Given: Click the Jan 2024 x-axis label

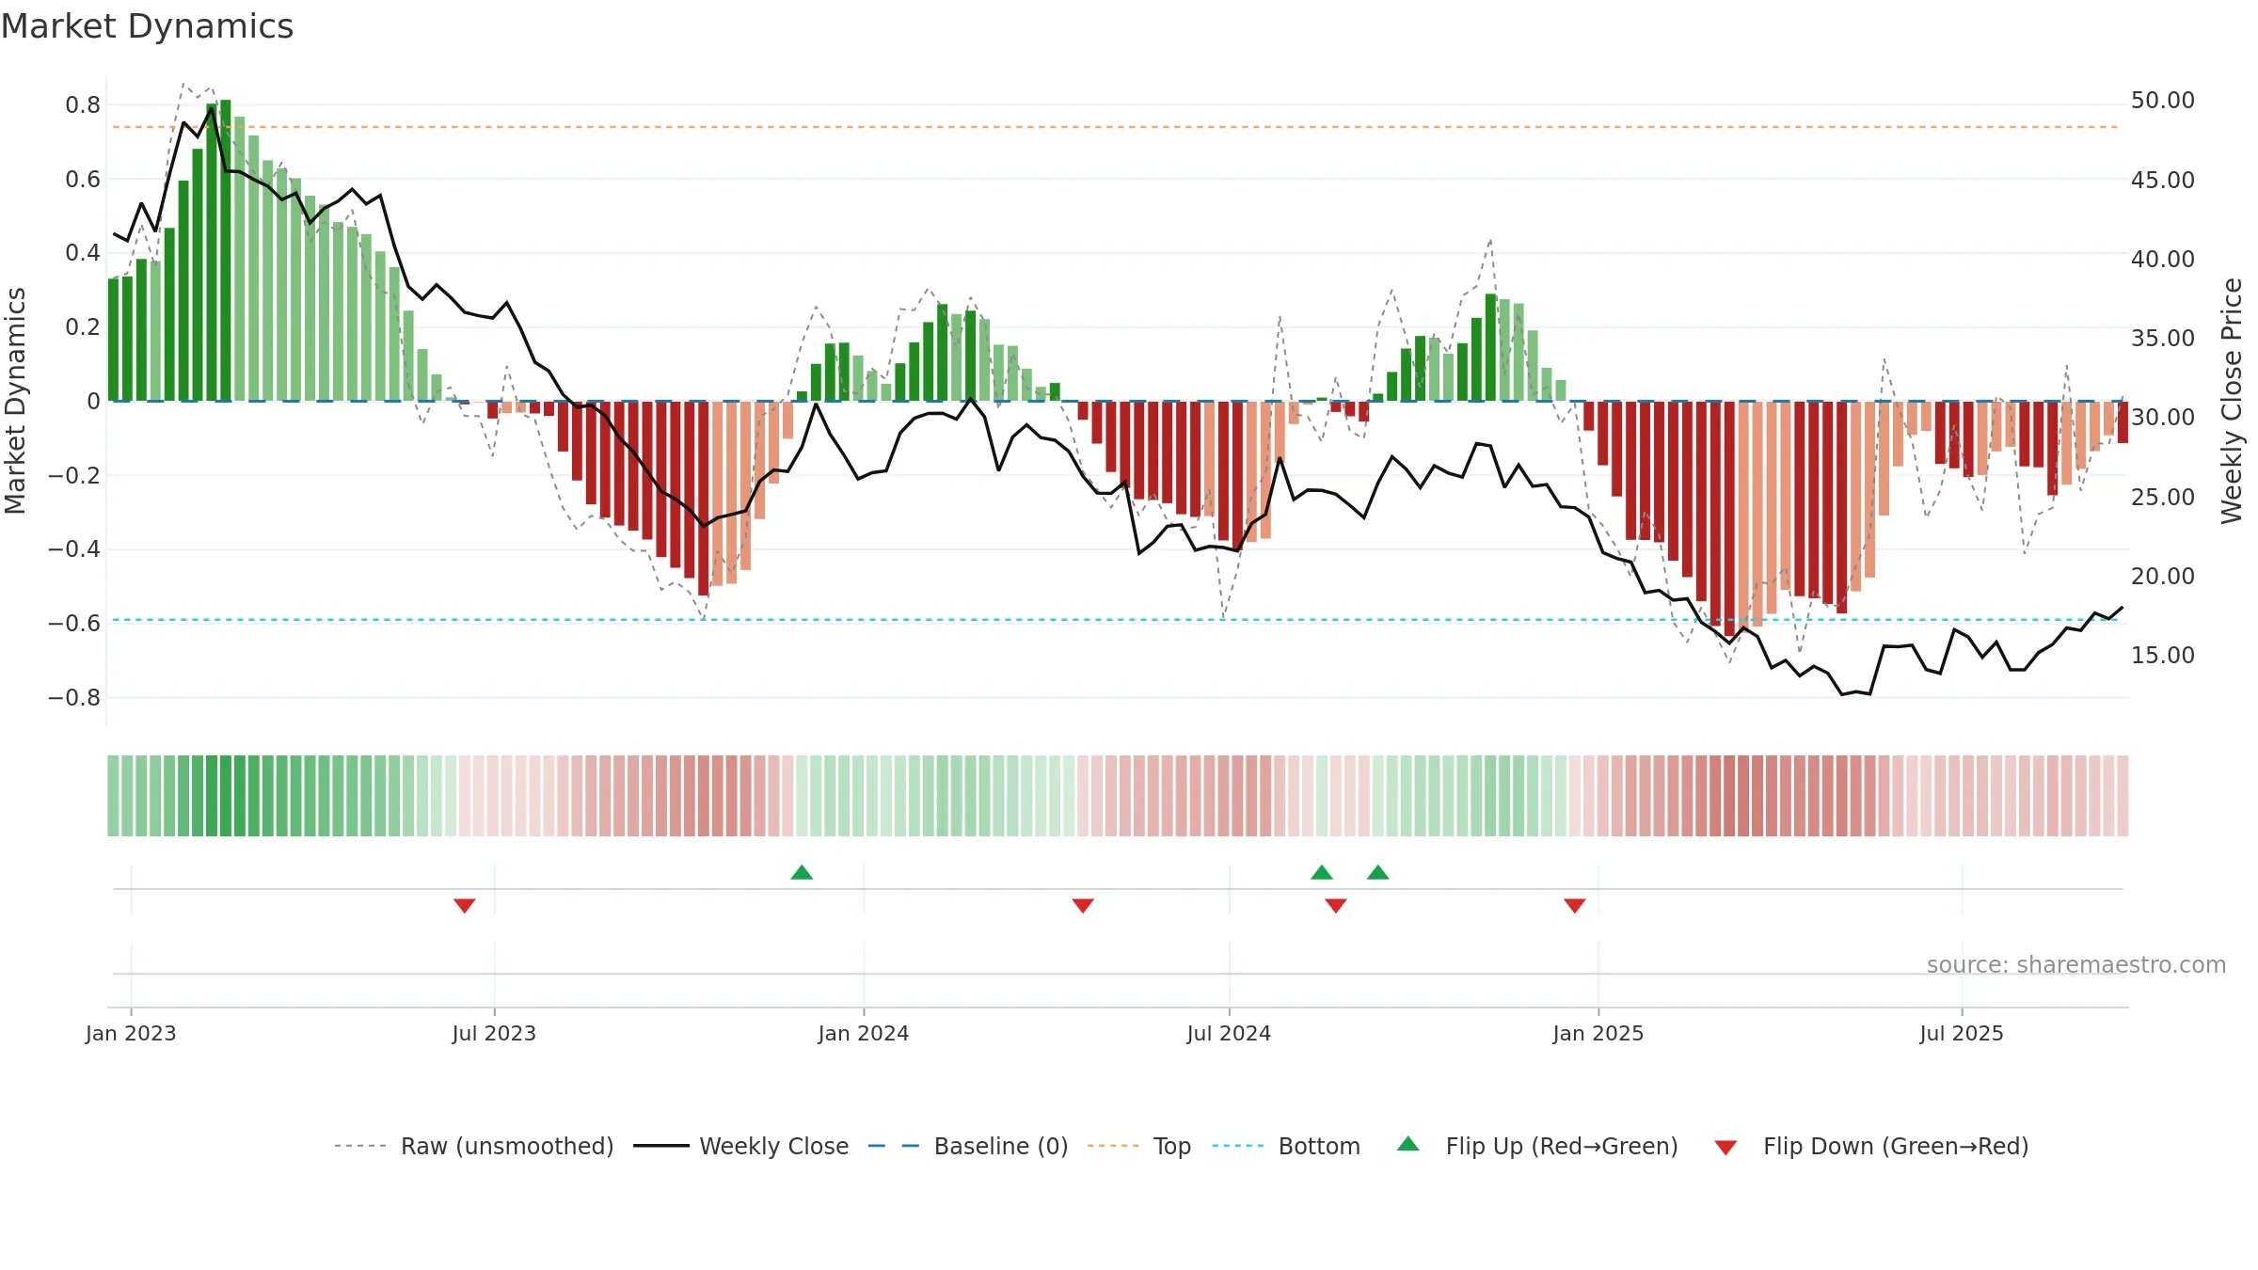Looking at the screenshot, I should click(x=864, y=1033).
